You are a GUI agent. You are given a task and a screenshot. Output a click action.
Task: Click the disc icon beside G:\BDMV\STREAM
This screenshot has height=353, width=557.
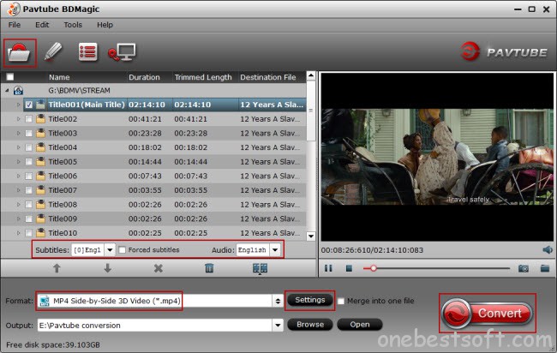click(19, 91)
